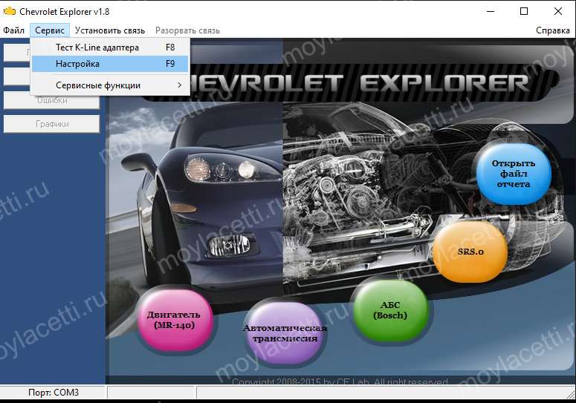Viewport: 576px width, 403px height.
Task: Select the orange SRS.0 bubble
Action: click(x=470, y=252)
